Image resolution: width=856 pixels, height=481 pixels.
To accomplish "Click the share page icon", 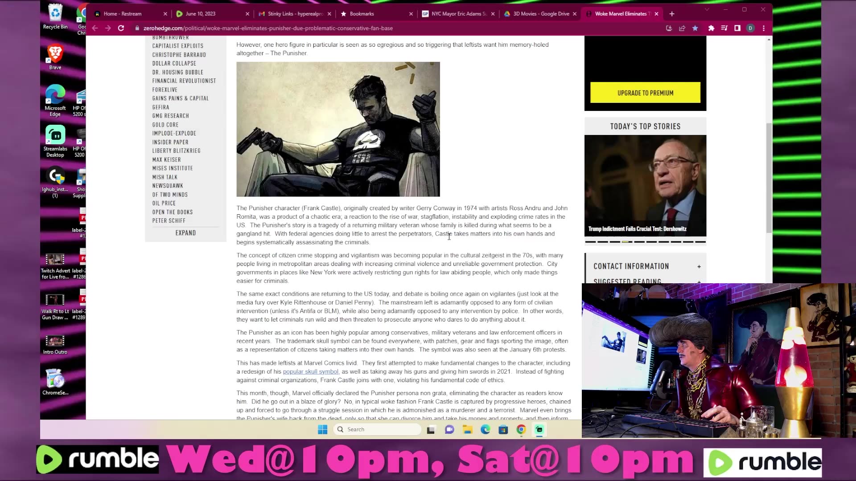I will [x=682, y=28].
